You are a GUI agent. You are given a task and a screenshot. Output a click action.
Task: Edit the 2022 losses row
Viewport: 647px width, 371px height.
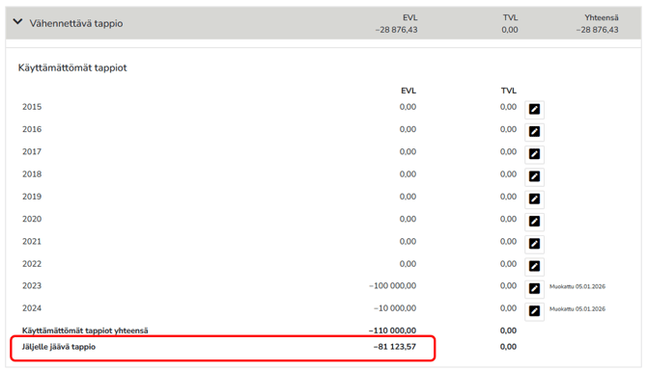(x=534, y=266)
